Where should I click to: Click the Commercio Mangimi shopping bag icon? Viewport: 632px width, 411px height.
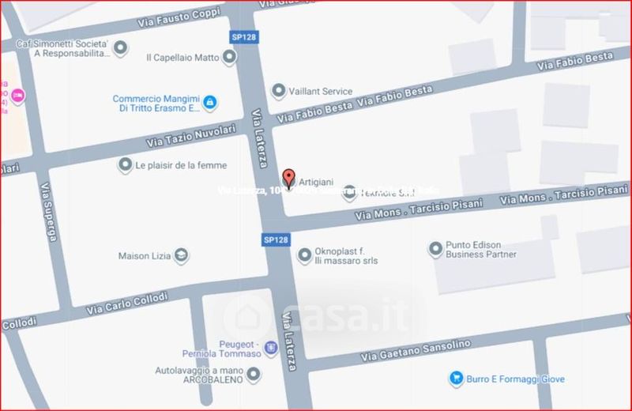209,103
